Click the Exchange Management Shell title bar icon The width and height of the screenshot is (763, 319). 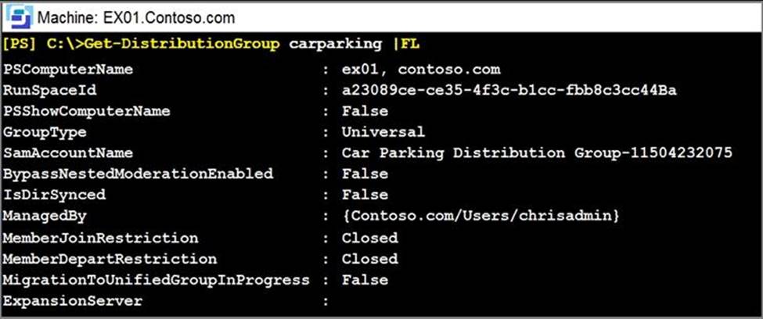(x=20, y=17)
